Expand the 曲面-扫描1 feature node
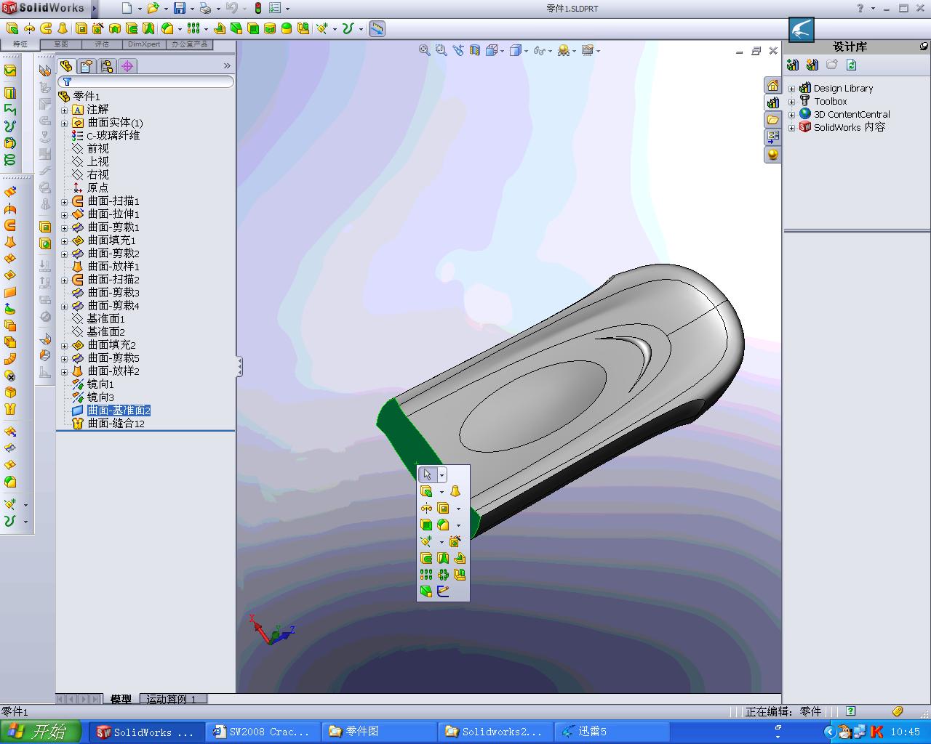The height and width of the screenshot is (744, 931). (x=65, y=201)
